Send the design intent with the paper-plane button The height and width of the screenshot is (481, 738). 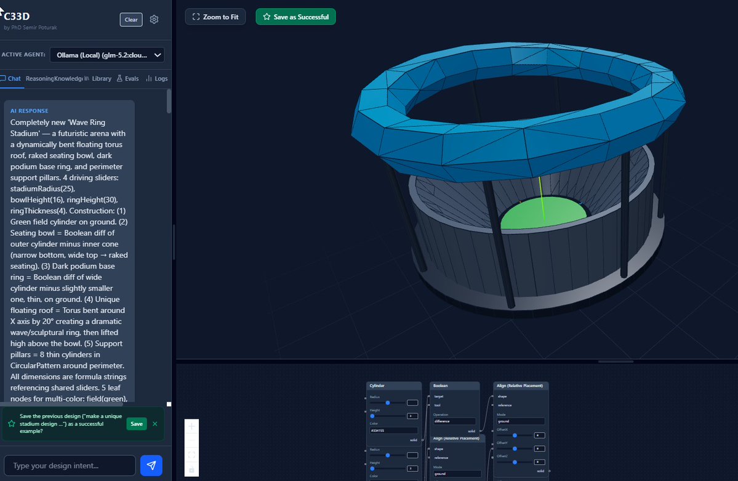pyautogui.click(x=151, y=466)
